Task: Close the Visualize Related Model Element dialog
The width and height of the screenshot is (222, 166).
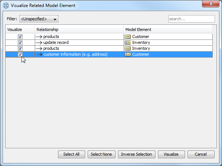Action: (211, 4)
